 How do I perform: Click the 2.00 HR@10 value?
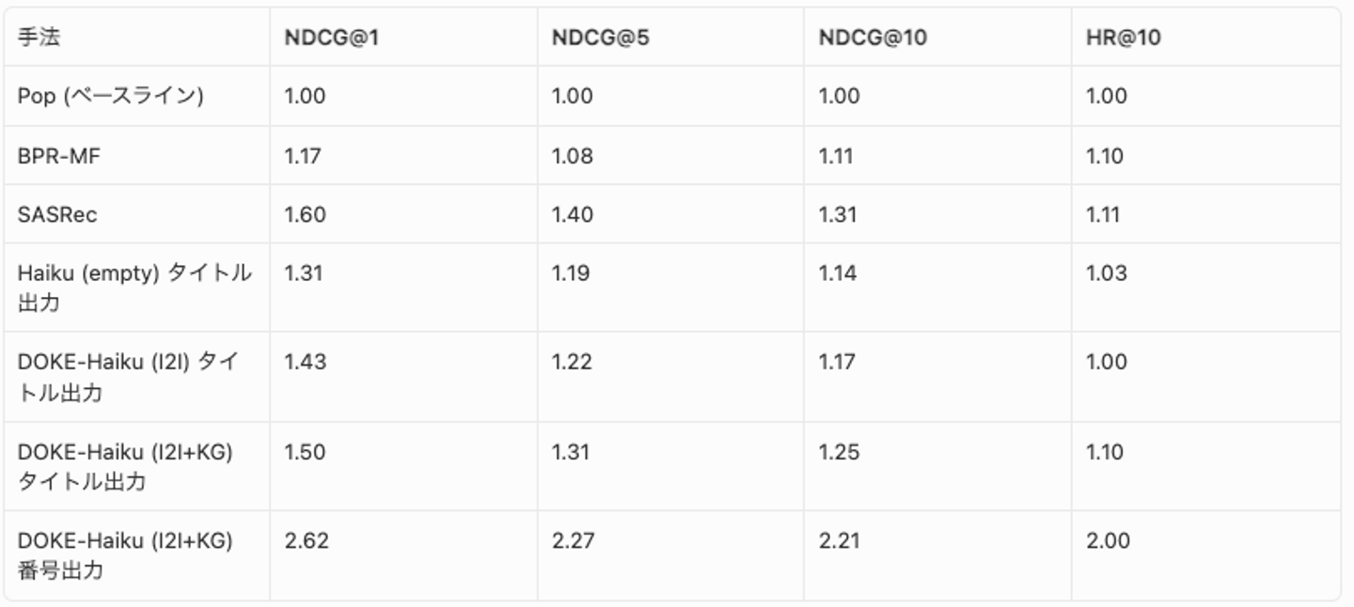click(1107, 540)
